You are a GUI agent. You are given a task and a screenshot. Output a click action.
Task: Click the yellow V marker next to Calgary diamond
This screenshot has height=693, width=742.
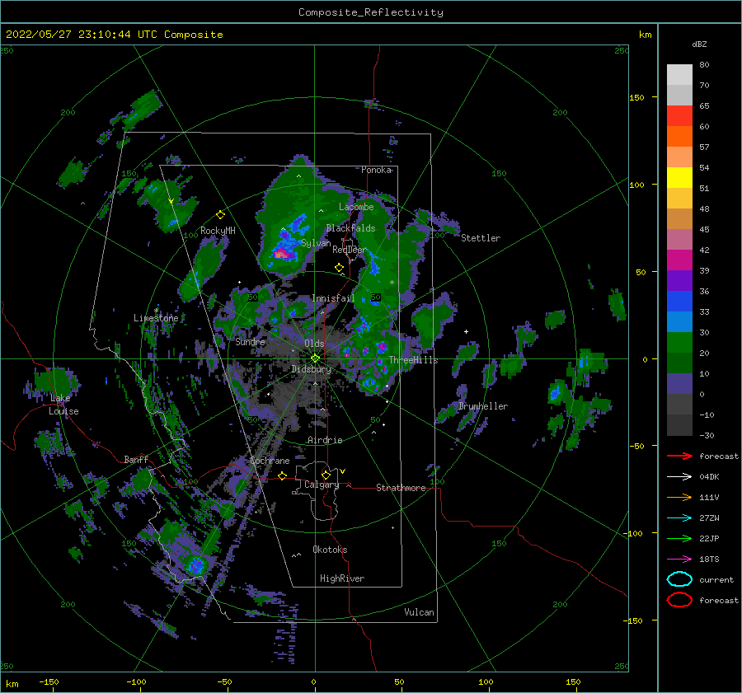click(342, 471)
